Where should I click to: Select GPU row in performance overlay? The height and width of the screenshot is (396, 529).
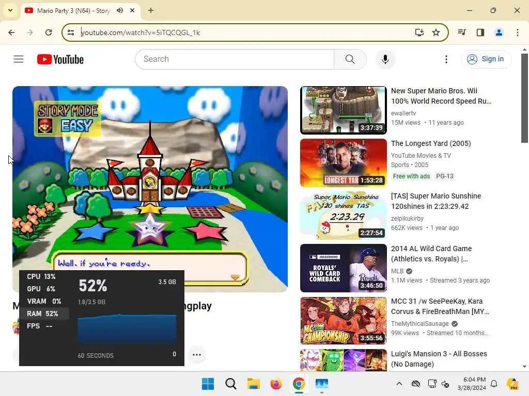tap(44, 289)
